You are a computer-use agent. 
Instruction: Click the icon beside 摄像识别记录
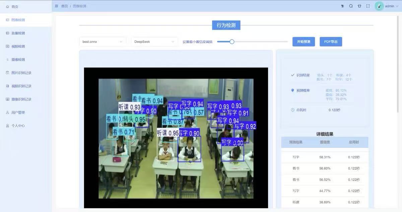pos(7,99)
